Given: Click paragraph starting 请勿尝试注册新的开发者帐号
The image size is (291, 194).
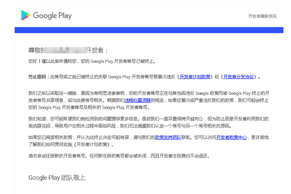Looking at the screenshot, I should pyautogui.click(x=119, y=156).
